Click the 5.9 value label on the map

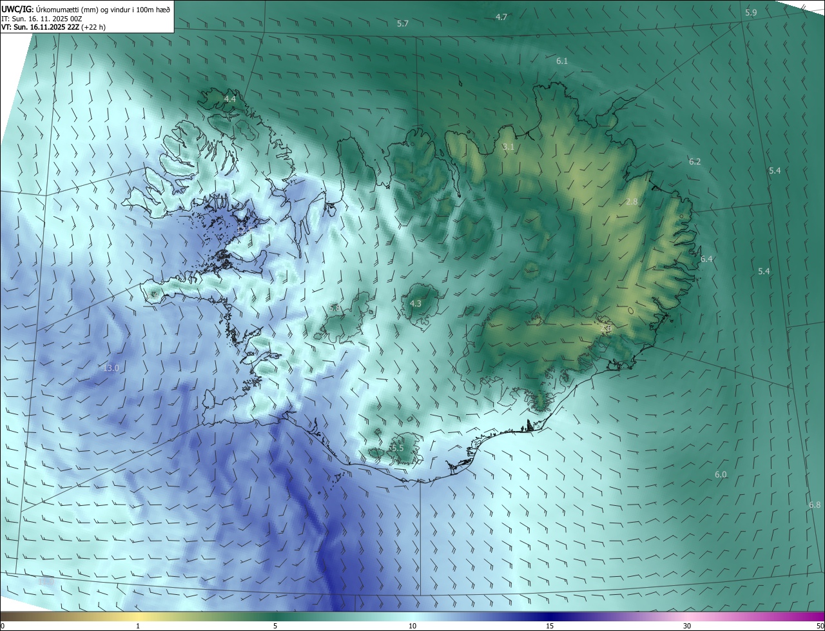click(751, 12)
